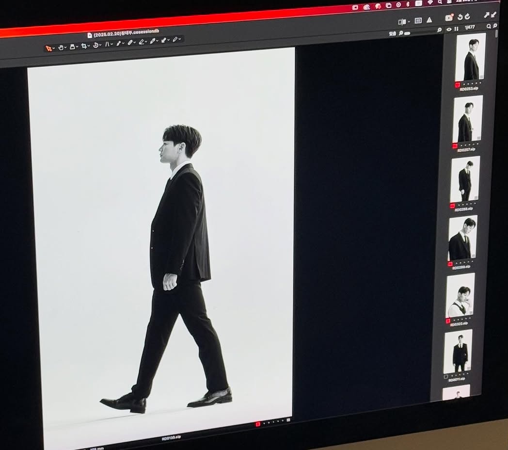Open Crop tool dropdown arrow

(x=88, y=46)
